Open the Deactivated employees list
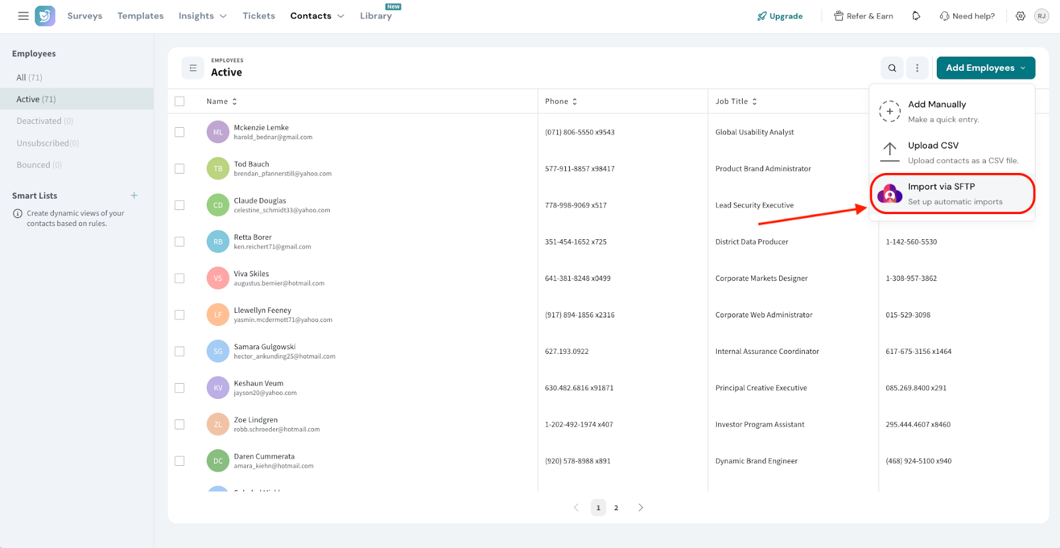This screenshot has height=548, width=1060. [39, 121]
